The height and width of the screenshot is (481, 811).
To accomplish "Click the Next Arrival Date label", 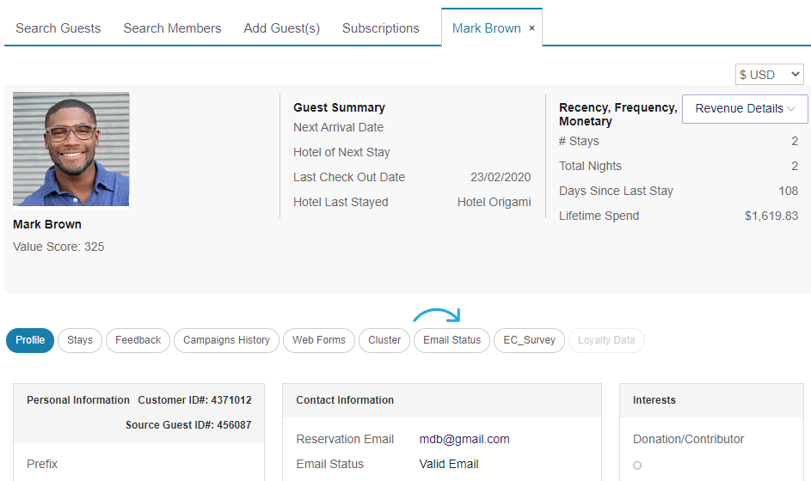I will 338,128.
